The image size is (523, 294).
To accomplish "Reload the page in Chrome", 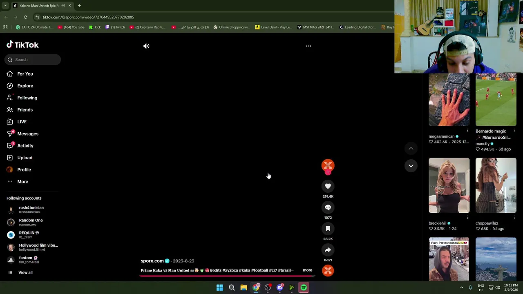I will coord(25,17).
